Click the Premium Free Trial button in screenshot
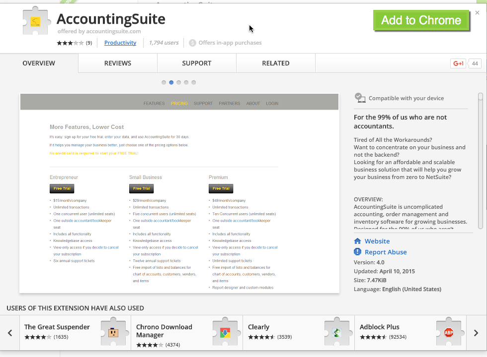 221,188
